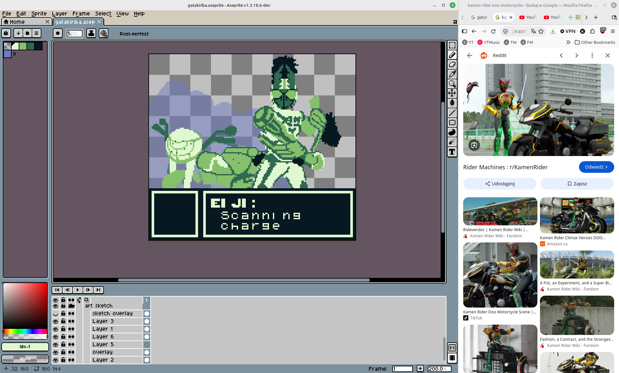The image size is (619, 373).
Task: Hide Layer 3 using its eye icon
Action: coord(55,321)
